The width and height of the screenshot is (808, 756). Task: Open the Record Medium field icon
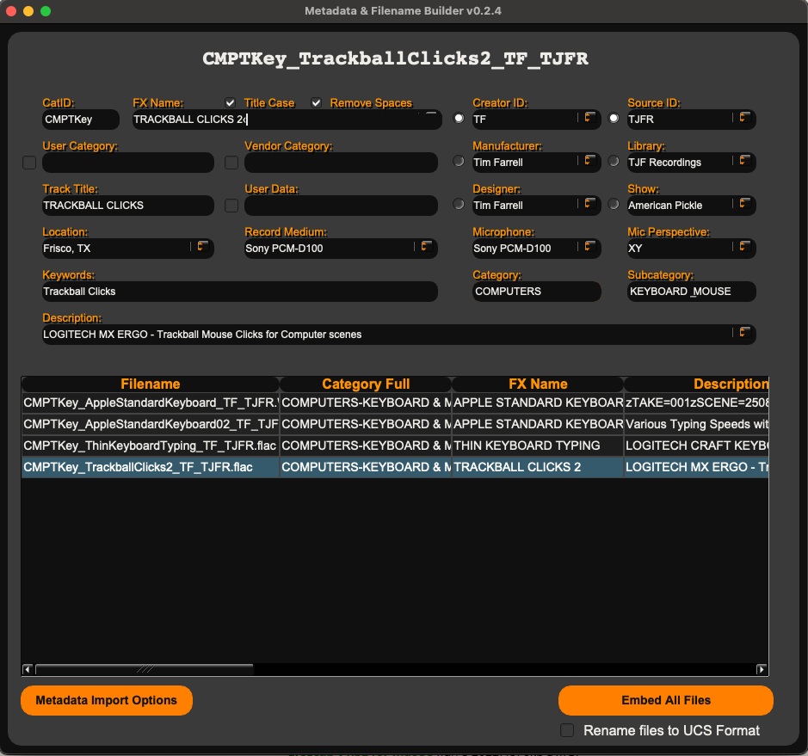coord(425,248)
